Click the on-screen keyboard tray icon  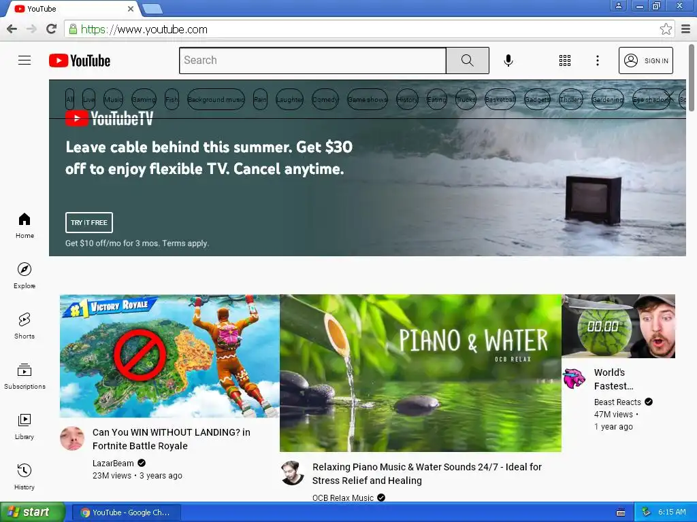(x=621, y=512)
